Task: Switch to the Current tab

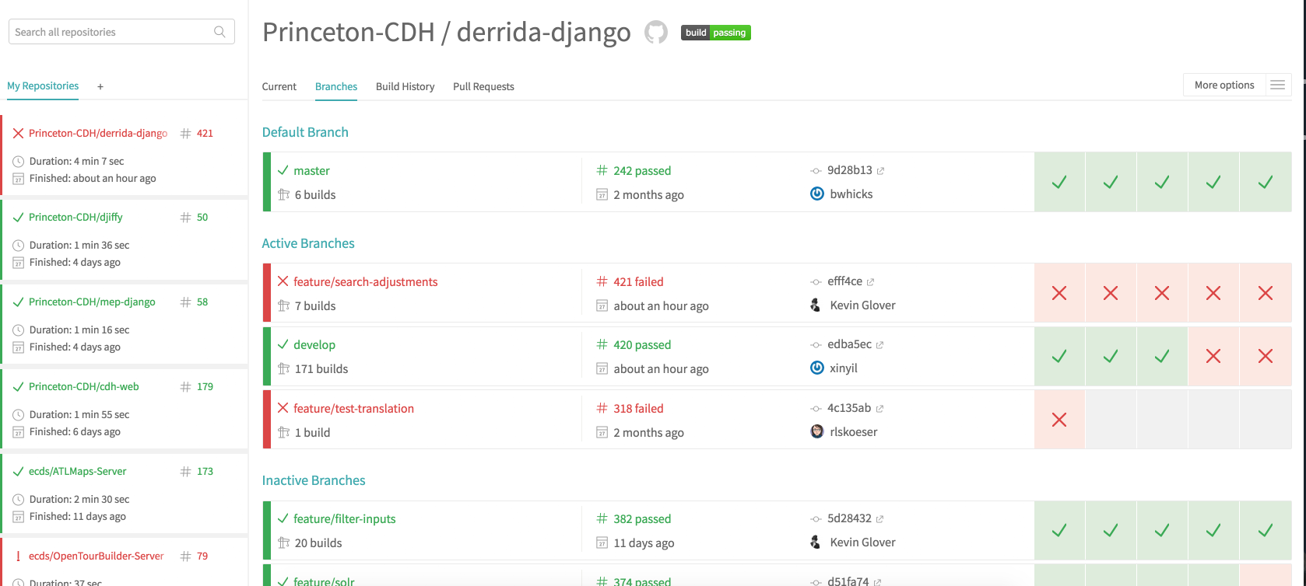Action: click(279, 86)
